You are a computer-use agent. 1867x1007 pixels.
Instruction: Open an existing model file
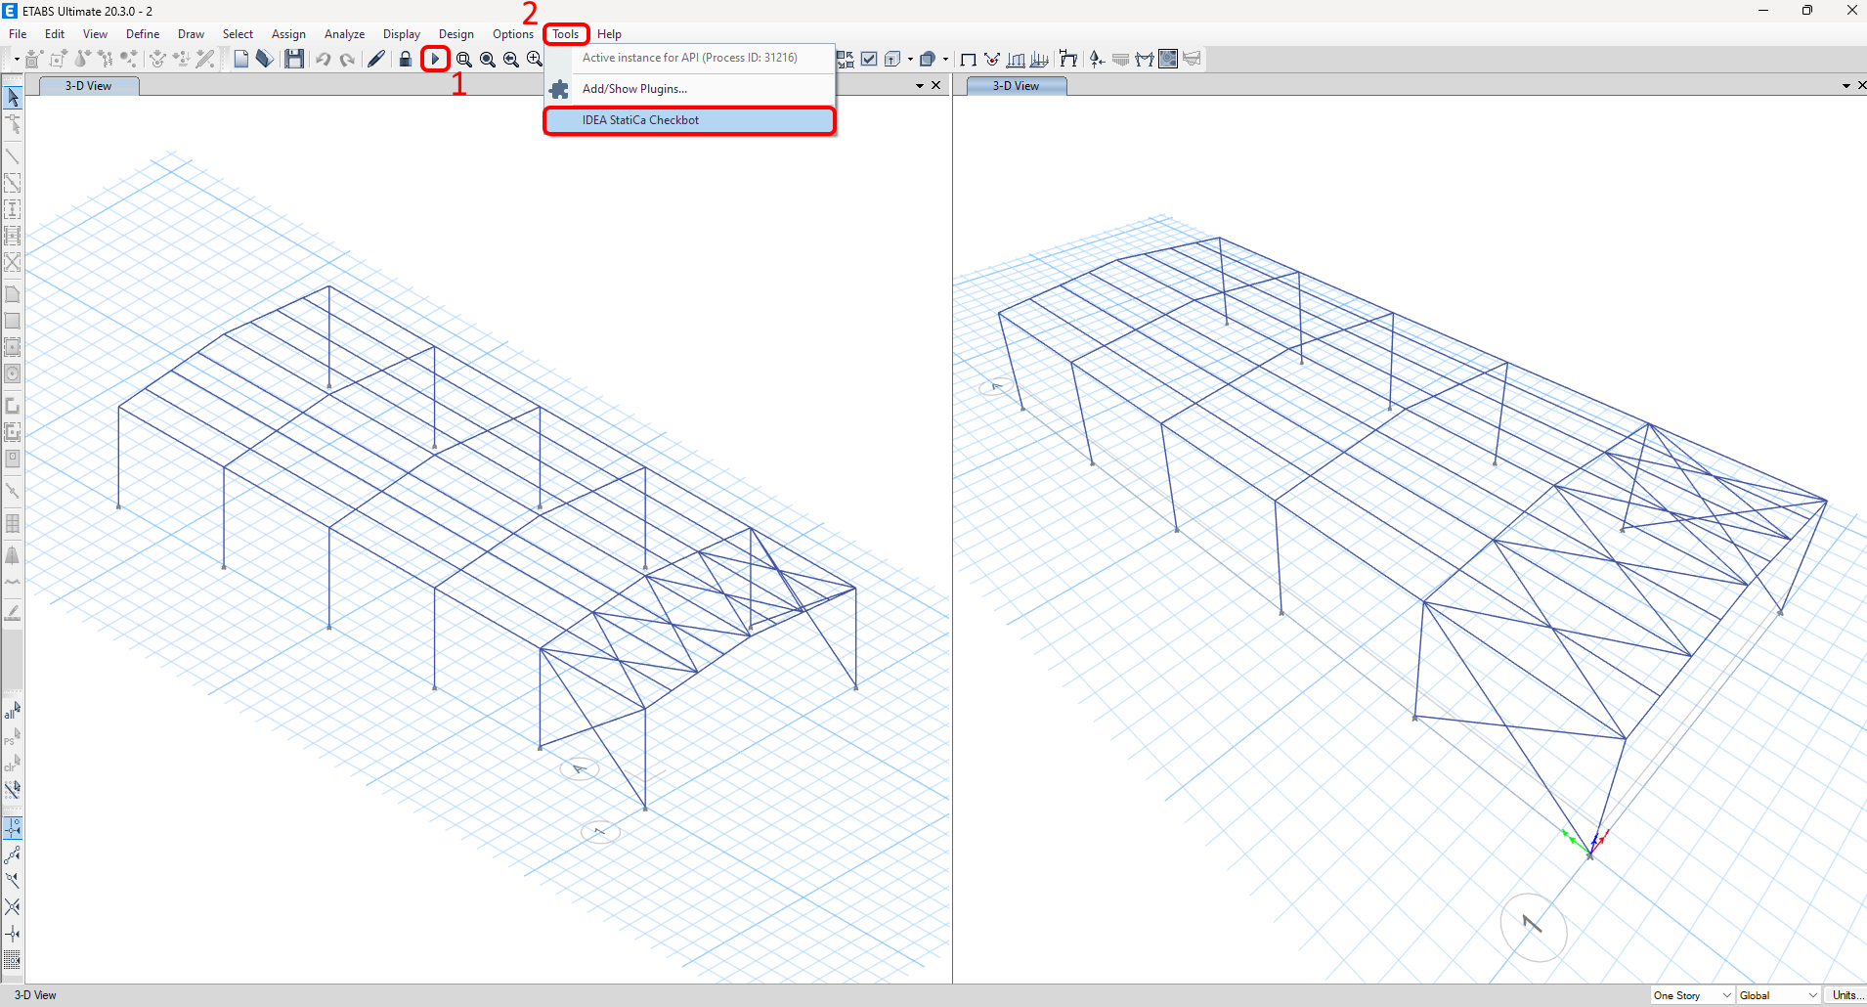tap(264, 59)
